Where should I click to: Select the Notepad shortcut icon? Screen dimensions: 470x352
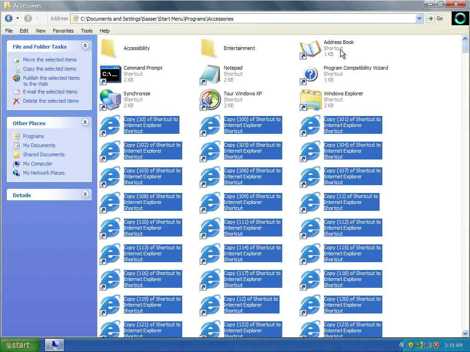coord(210,75)
